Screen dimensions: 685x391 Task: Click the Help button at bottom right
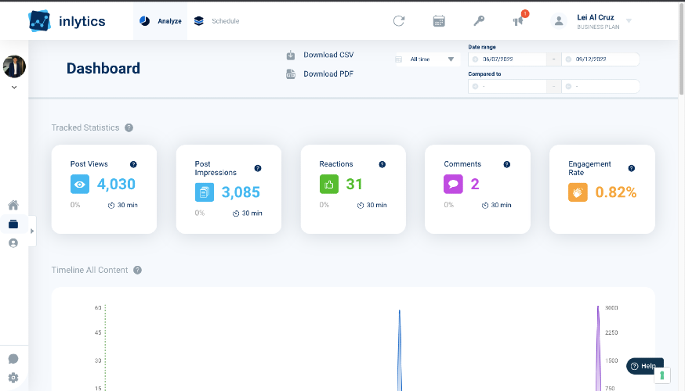click(644, 366)
